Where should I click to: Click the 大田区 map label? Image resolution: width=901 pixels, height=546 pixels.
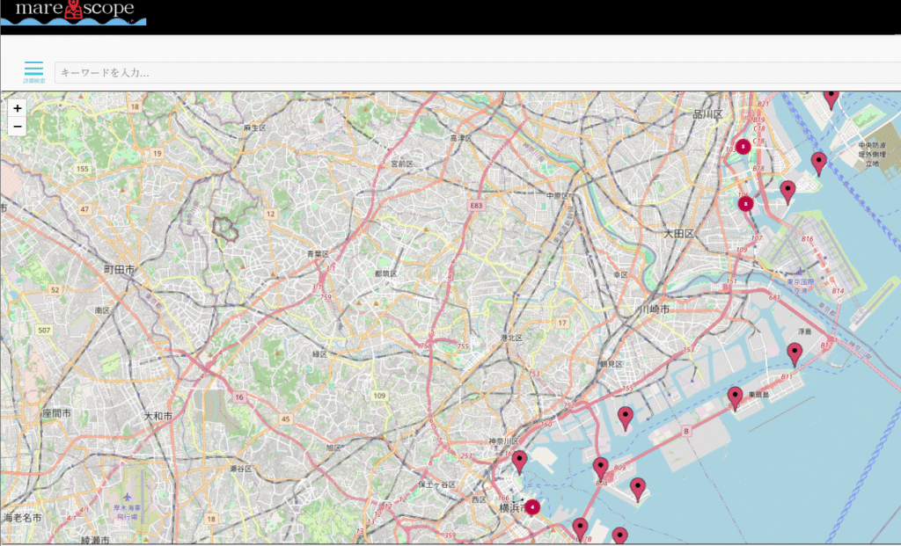679,234
